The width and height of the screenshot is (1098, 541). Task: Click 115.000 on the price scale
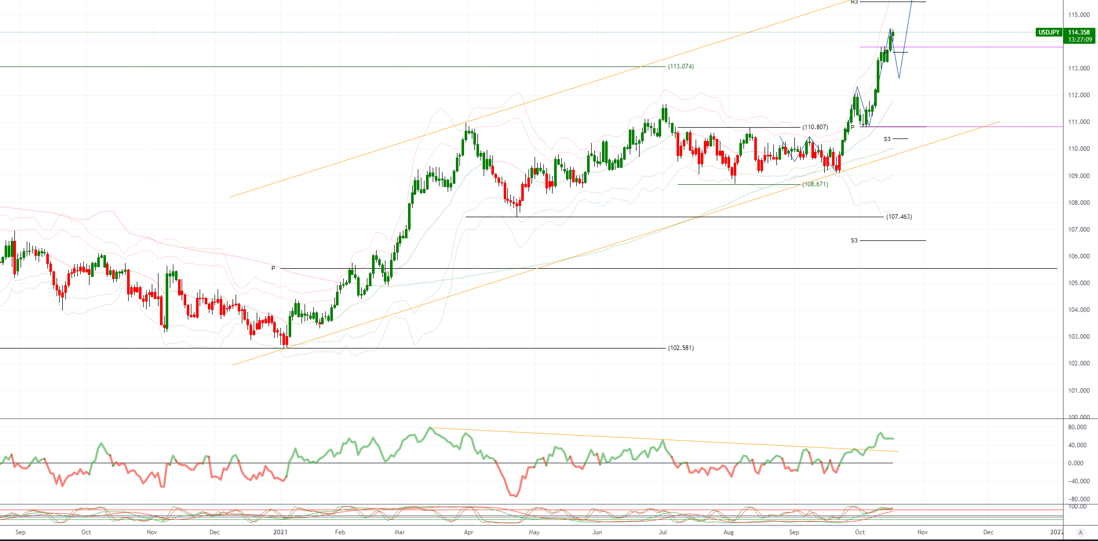[1078, 15]
